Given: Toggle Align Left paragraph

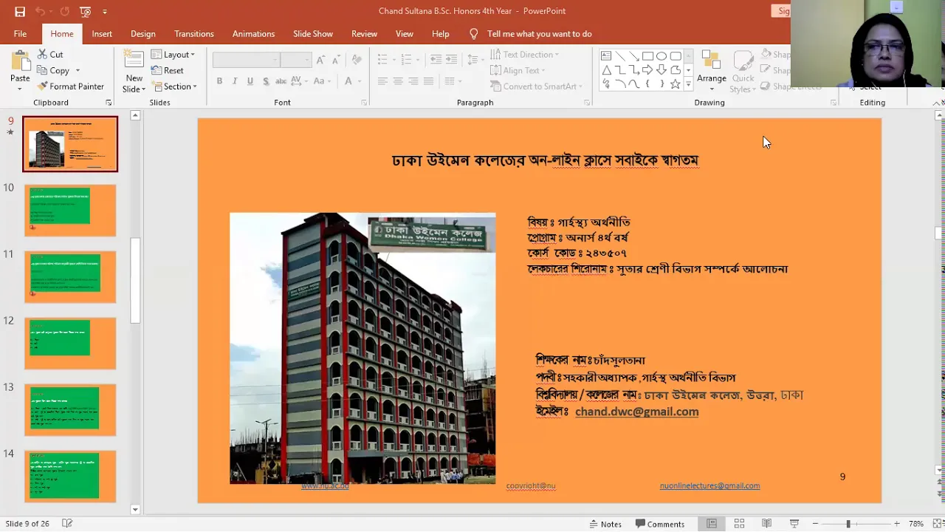Looking at the screenshot, I should click(x=382, y=81).
